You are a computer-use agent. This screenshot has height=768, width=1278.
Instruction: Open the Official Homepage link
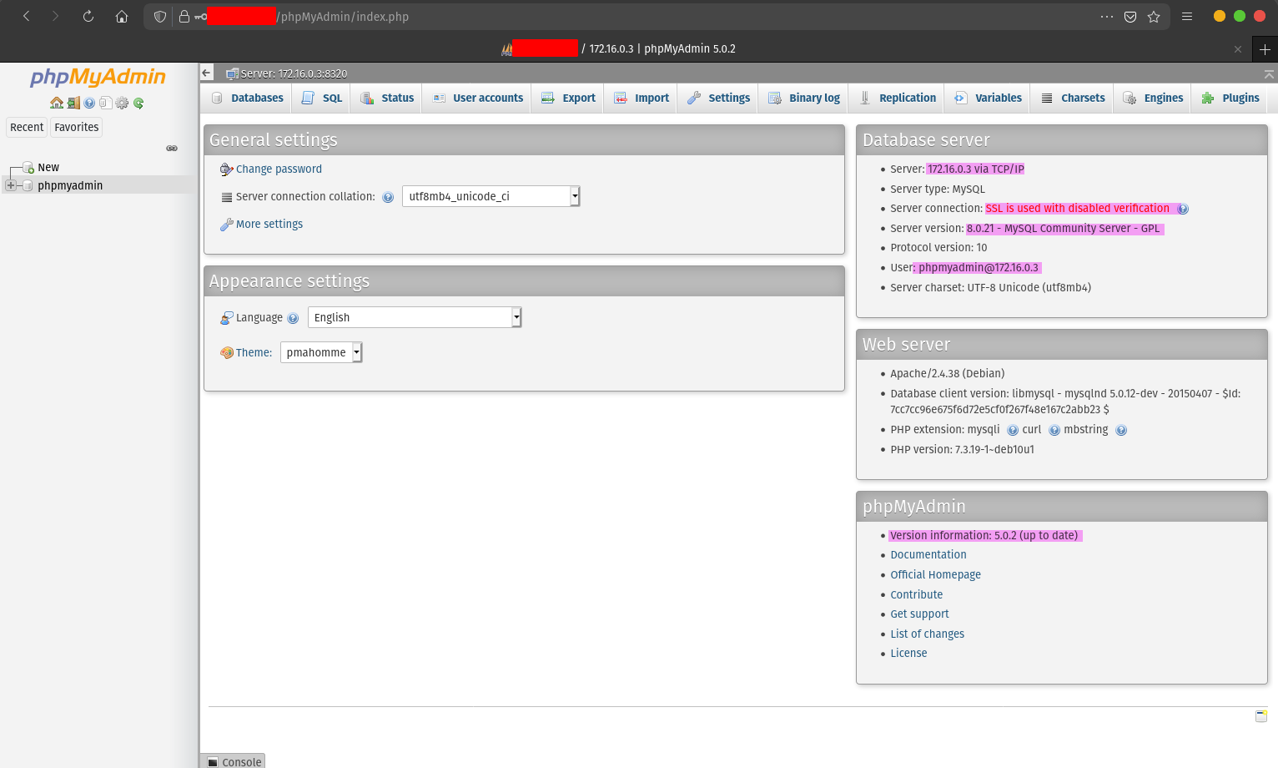tap(935, 574)
